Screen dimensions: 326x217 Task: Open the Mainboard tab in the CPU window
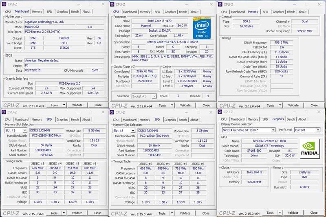pyautogui.click(x=130, y=12)
